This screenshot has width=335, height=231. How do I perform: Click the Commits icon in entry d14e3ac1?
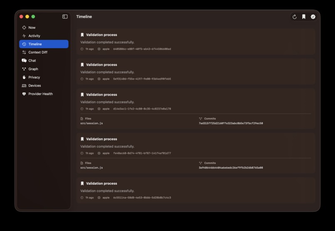[x=200, y=118]
